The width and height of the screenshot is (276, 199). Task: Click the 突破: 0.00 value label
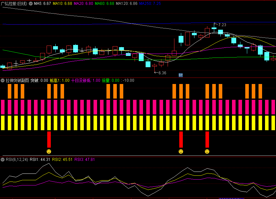click(x=39, y=80)
